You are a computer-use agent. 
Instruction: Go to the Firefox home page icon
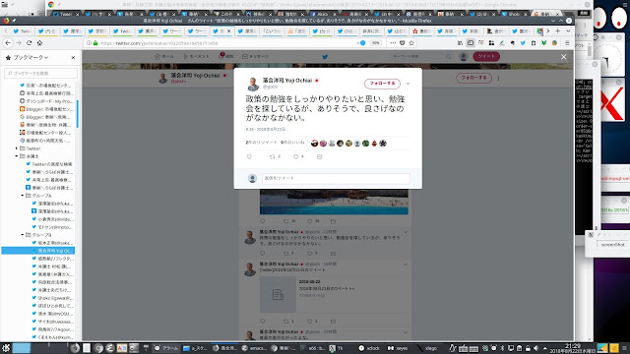(39, 43)
